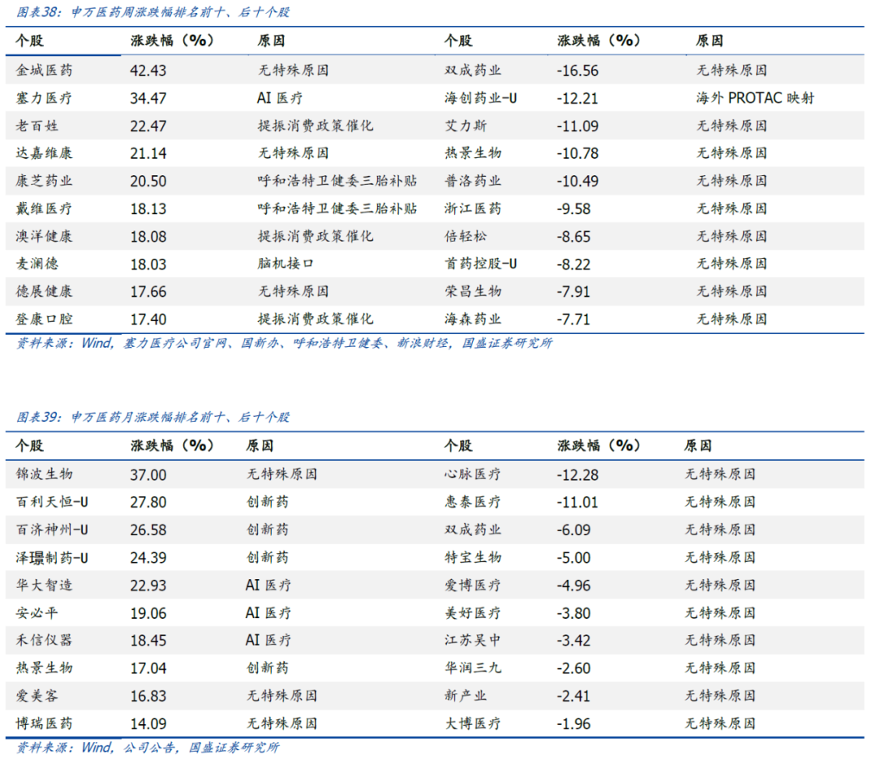
Task: Click the AI 医疗 reason in 塞力医疗 row
Action: 280,98
